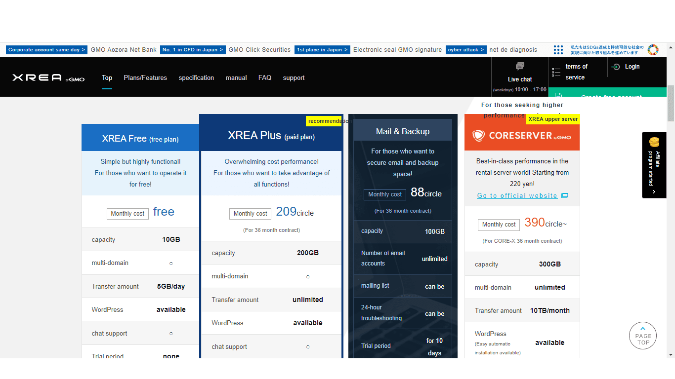The image size is (675, 379).
Task: Click the 88 circle monthly price
Action: pyautogui.click(x=426, y=192)
